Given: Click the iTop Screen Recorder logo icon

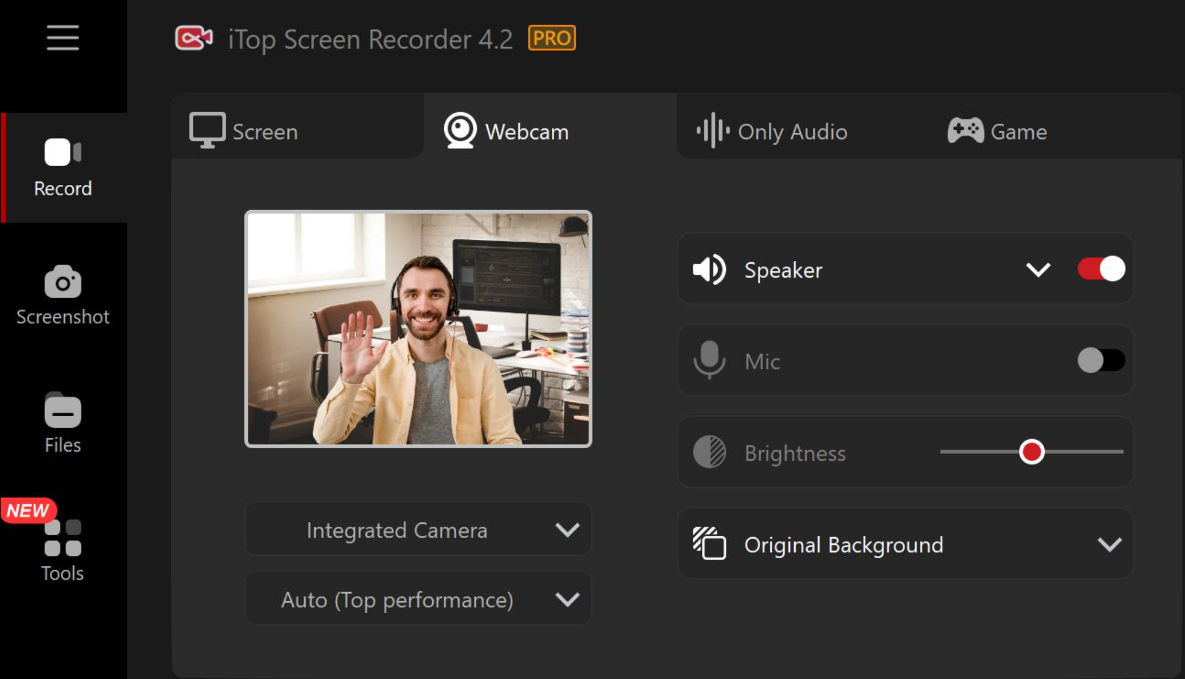Looking at the screenshot, I should click(x=193, y=38).
